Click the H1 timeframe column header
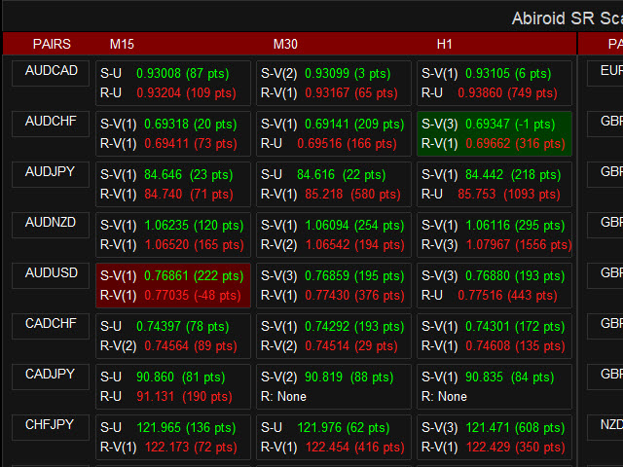623x467 pixels. (x=446, y=44)
